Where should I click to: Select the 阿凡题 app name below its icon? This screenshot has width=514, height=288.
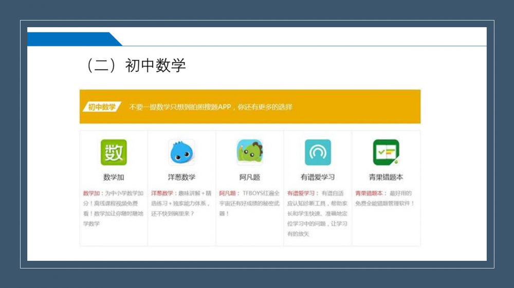pos(250,177)
